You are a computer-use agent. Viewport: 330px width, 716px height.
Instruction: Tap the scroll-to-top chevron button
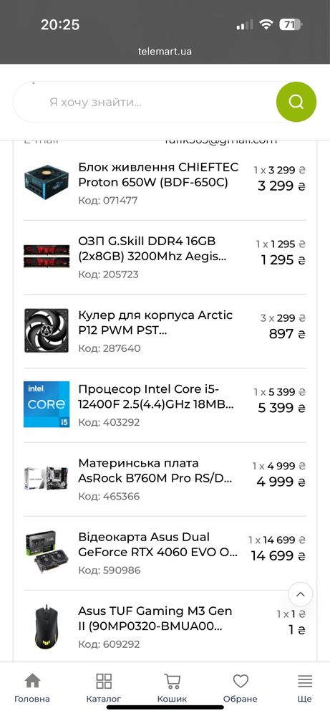(301, 594)
